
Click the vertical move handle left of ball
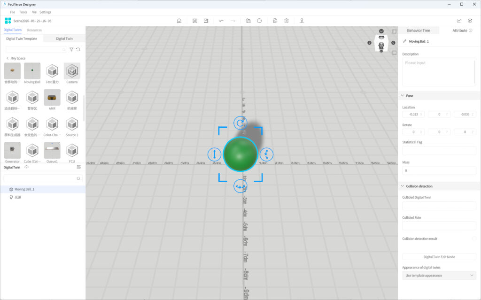[x=214, y=154]
